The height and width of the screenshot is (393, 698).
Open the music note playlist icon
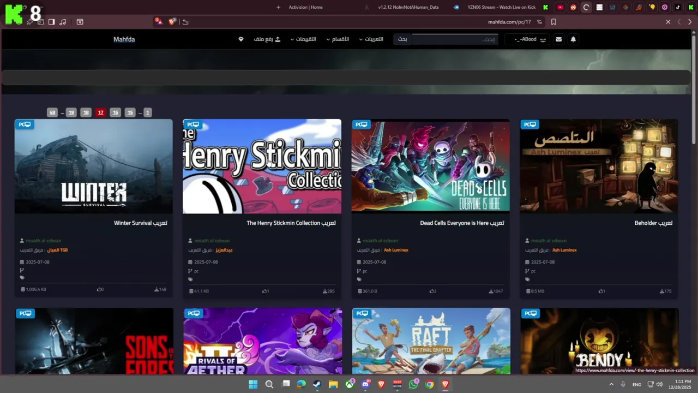[x=63, y=22]
